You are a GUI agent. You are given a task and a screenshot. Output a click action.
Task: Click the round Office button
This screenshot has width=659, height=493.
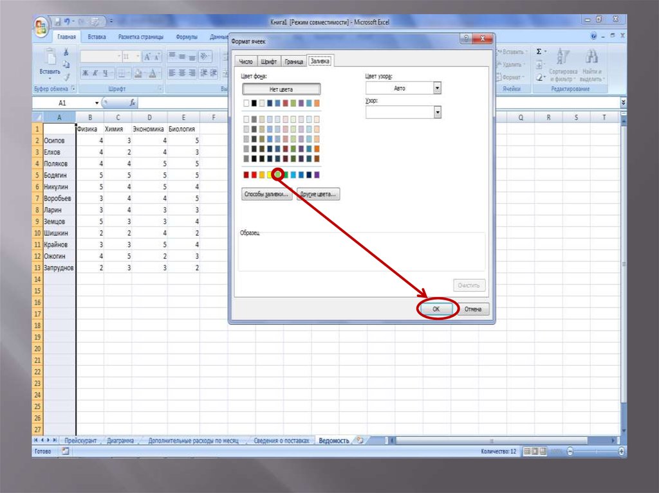point(41,27)
